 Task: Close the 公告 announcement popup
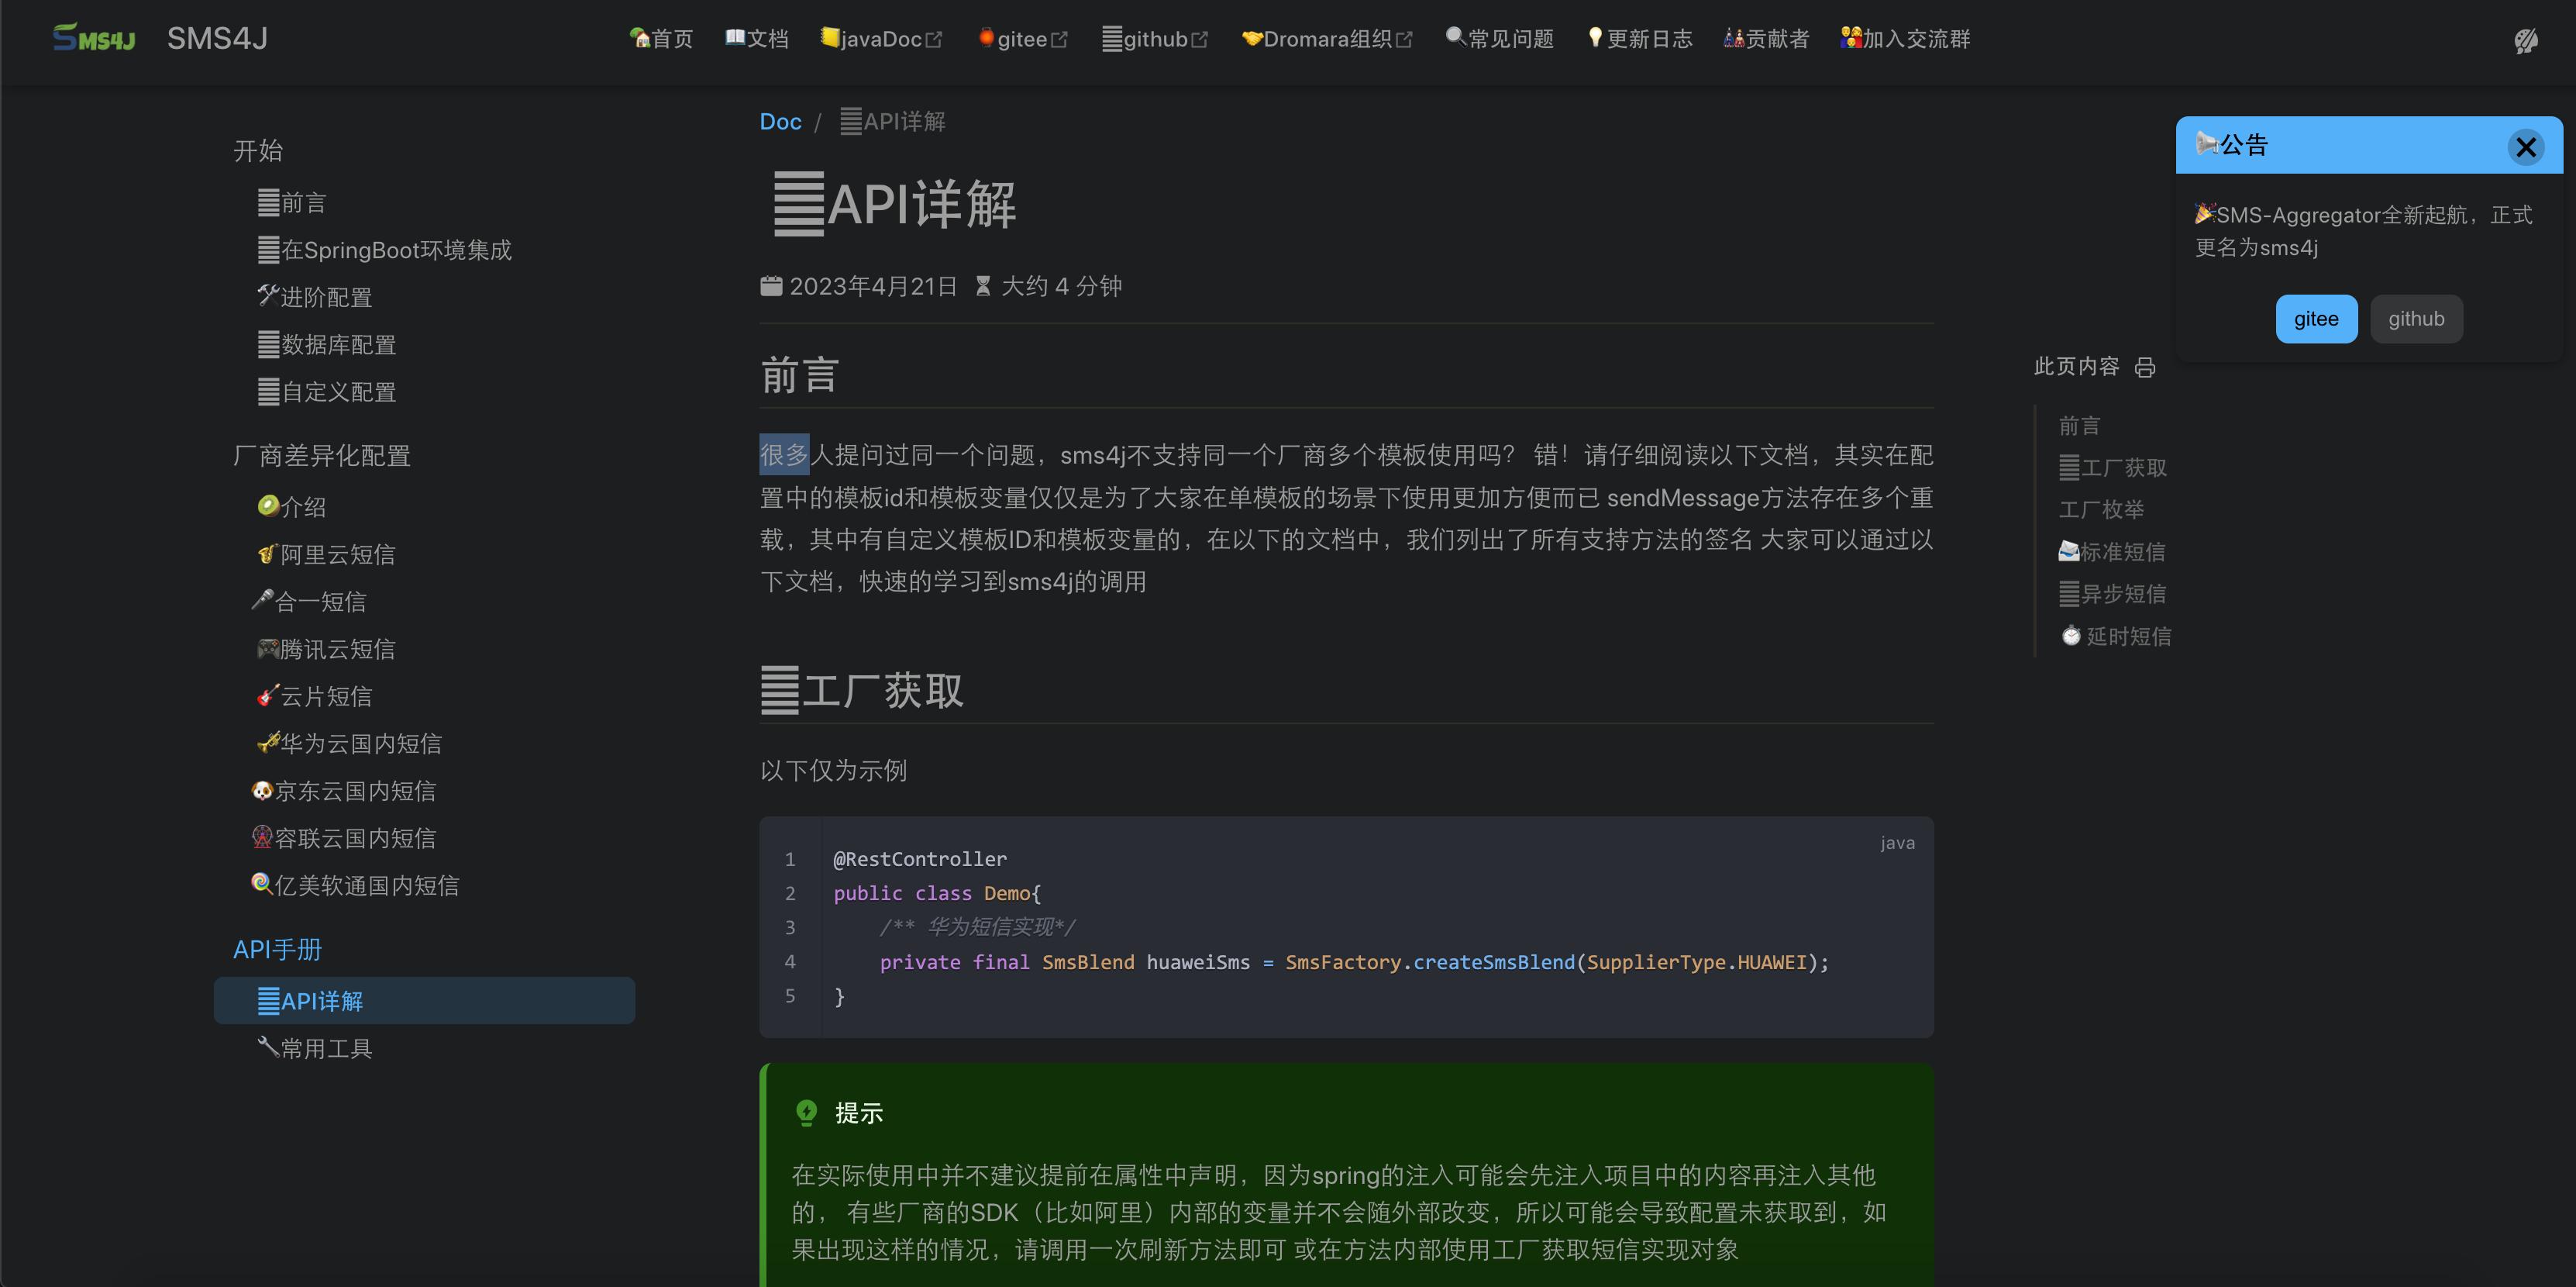click(x=2525, y=147)
